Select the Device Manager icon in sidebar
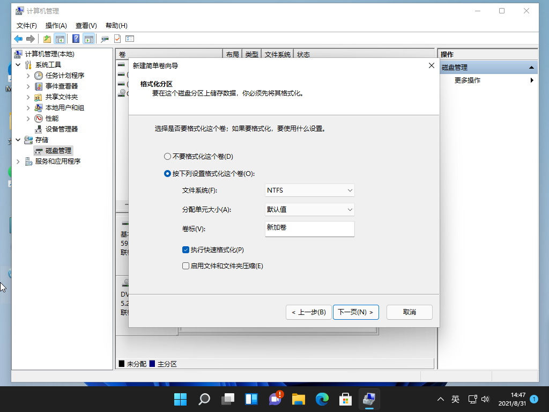549x412 pixels. coord(38,129)
